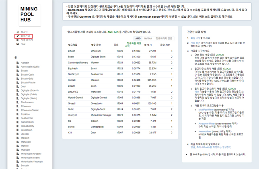Click the chart icon next to Bitcoin-Private

tap(18, 82)
